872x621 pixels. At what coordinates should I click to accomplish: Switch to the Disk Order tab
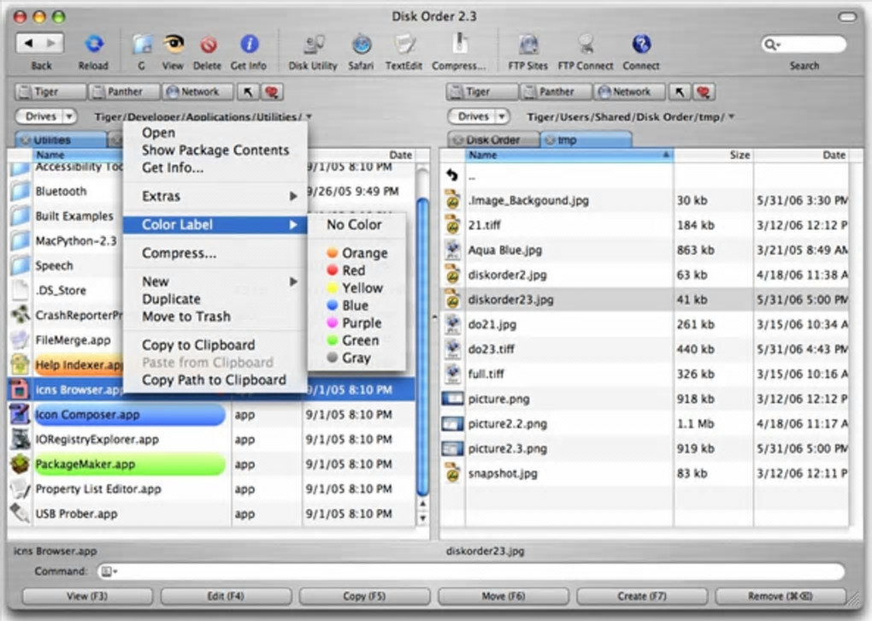[x=494, y=140]
